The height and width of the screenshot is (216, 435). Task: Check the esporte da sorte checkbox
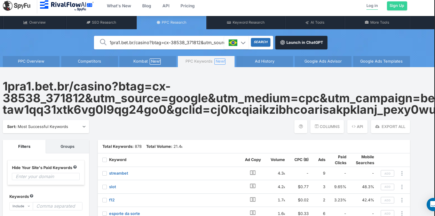pyautogui.click(x=104, y=214)
